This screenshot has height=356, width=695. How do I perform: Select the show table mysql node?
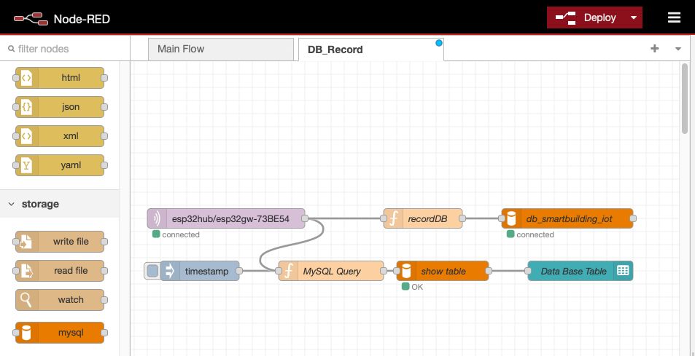(443, 271)
